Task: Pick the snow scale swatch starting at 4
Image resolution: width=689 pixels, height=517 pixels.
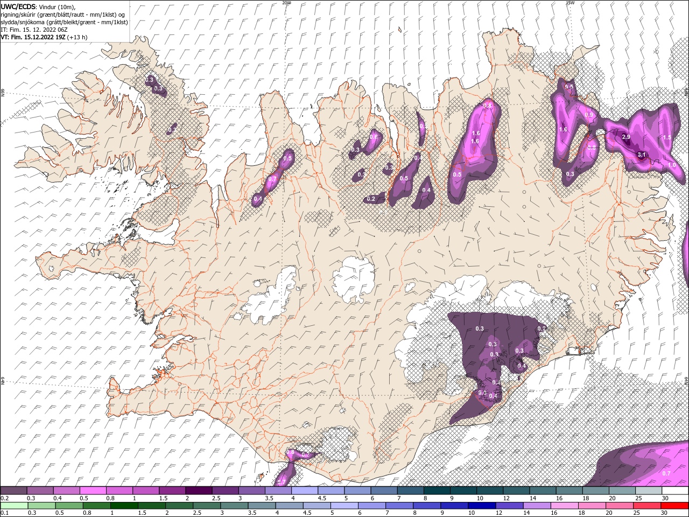Action: click(x=305, y=491)
